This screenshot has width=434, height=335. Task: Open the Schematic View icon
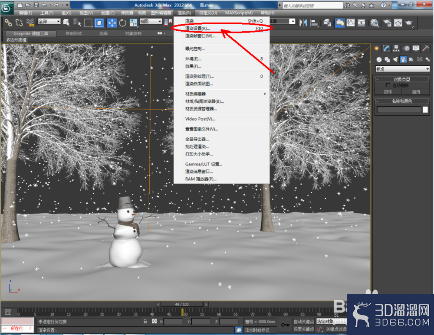361,23
